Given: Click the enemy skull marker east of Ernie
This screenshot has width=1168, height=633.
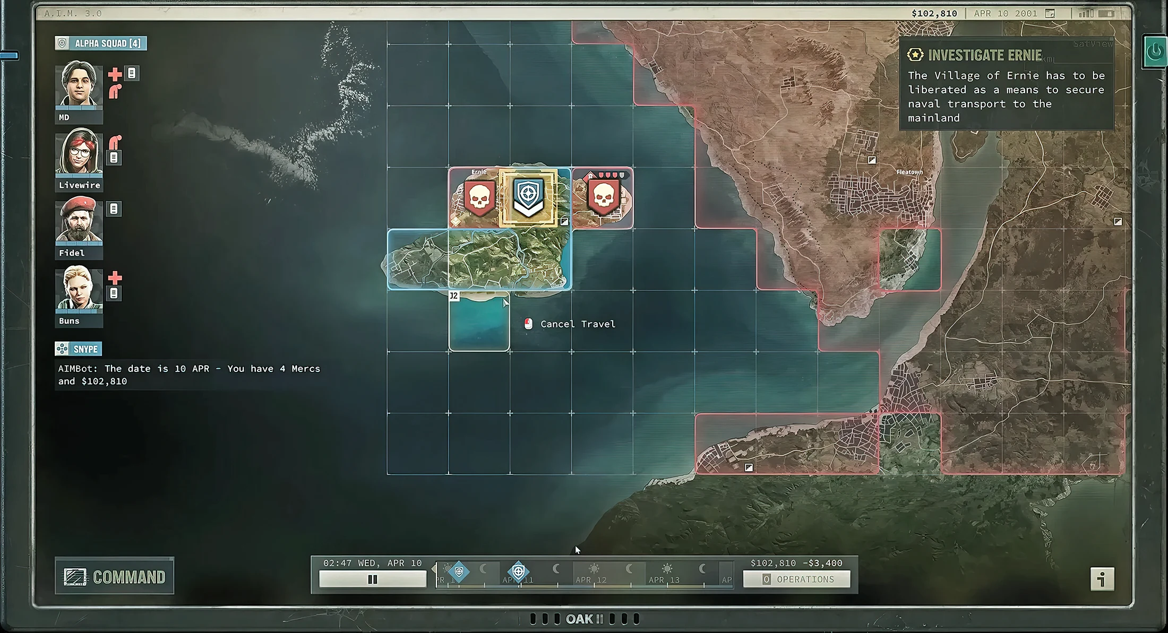Looking at the screenshot, I should (604, 197).
